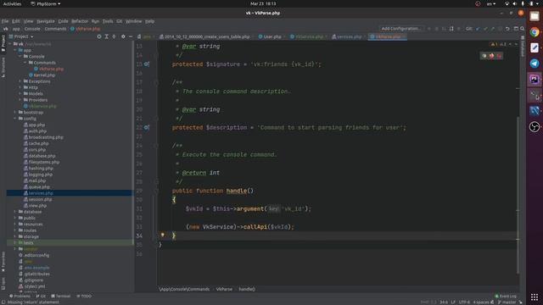
Task: Click the warnings indicator in editor corner
Action: (x=499, y=44)
